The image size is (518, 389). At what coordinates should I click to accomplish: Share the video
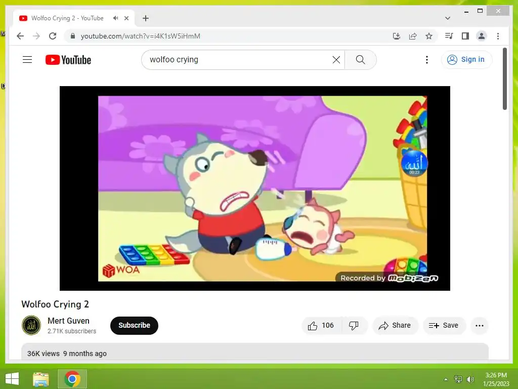pos(395,326)
